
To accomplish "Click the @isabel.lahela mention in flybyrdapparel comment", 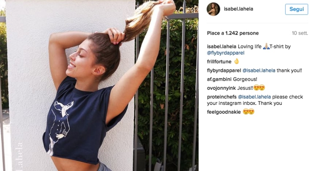I will 259,71.
